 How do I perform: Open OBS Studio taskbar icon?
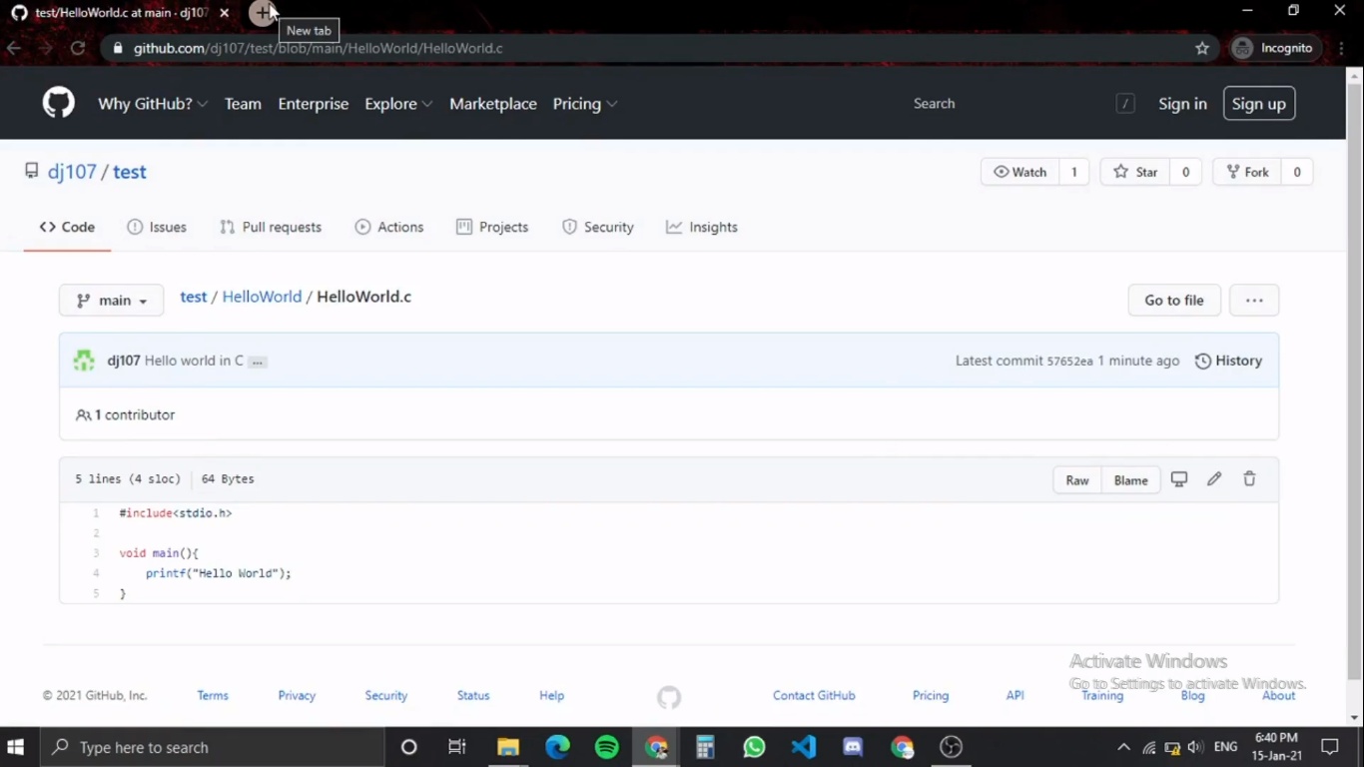(951, 747)
